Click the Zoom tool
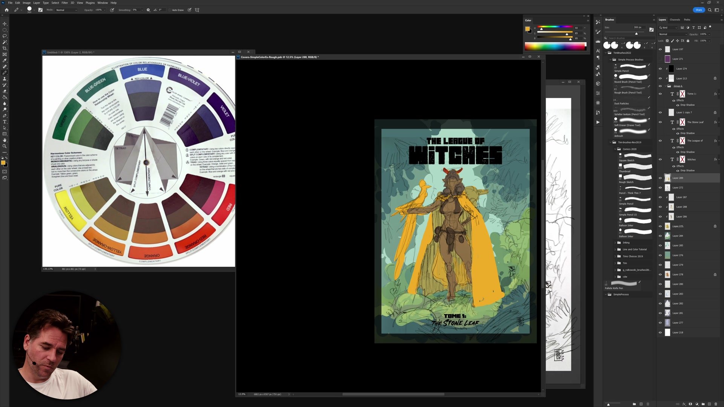Screen dimensions: 724x407 click(5, 146)
